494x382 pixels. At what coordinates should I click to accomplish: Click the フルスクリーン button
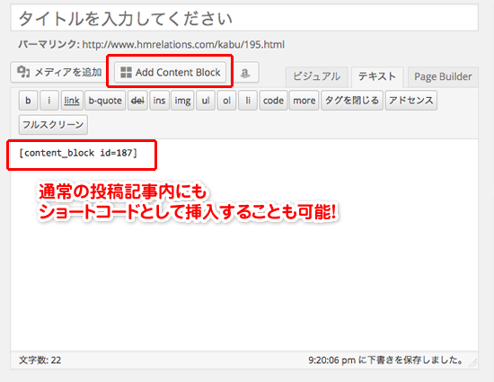53,125
